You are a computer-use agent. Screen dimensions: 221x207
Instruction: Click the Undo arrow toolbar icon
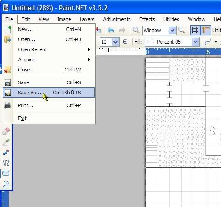tap(111, 30)
